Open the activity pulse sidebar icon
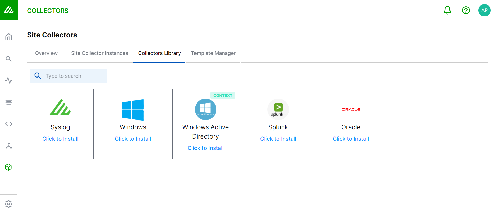The image size is (492, 214). tap(9, 81)
